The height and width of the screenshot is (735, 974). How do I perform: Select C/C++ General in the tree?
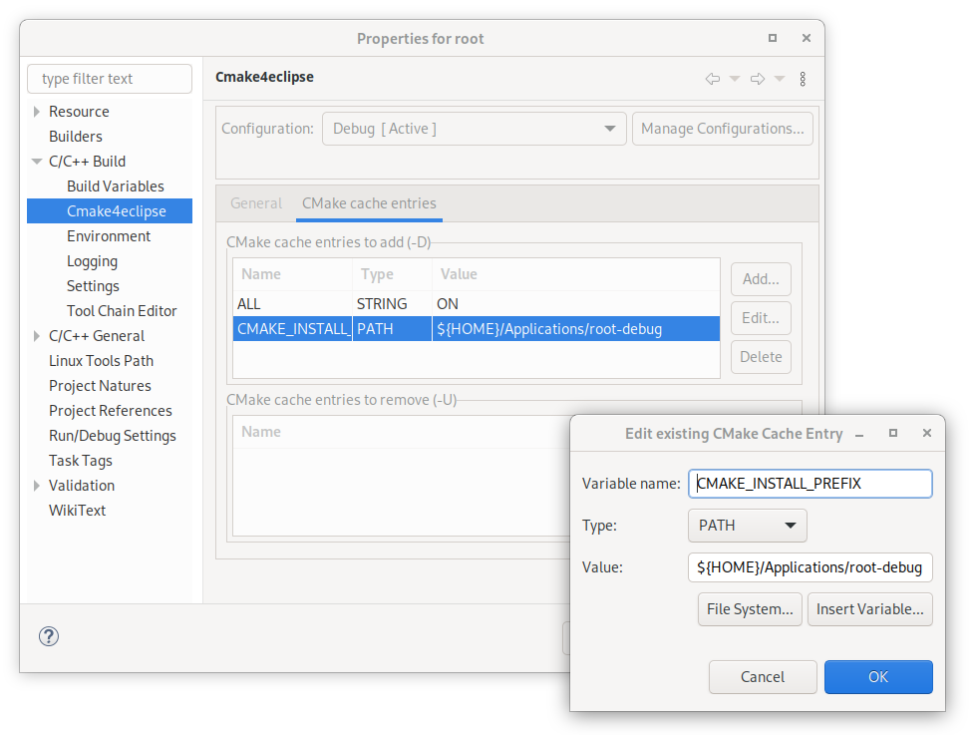tap(97, 335)
